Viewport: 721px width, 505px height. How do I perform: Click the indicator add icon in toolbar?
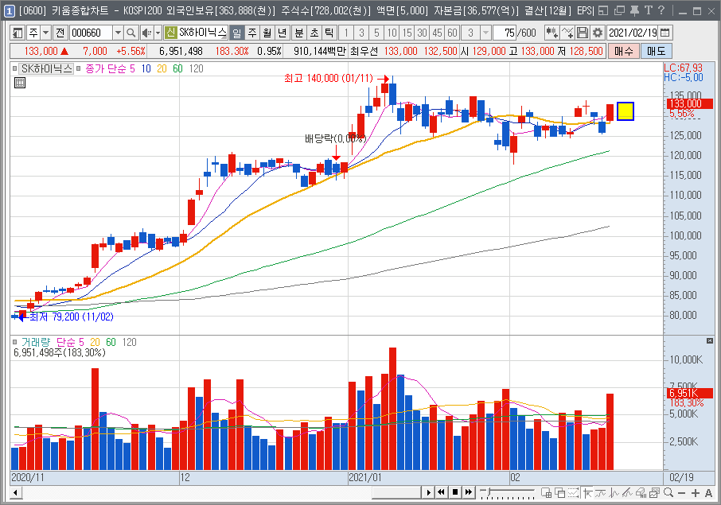(551, 33)
